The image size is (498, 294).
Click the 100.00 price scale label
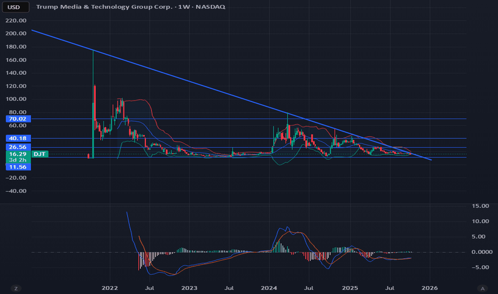pyautogui.click(x=16, y=99)
